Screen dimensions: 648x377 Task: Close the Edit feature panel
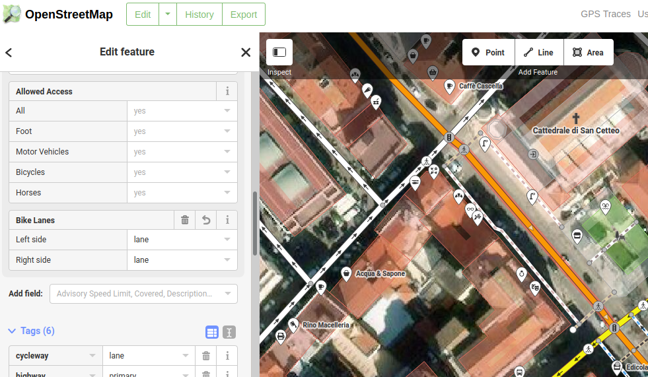tap(246, 52)
